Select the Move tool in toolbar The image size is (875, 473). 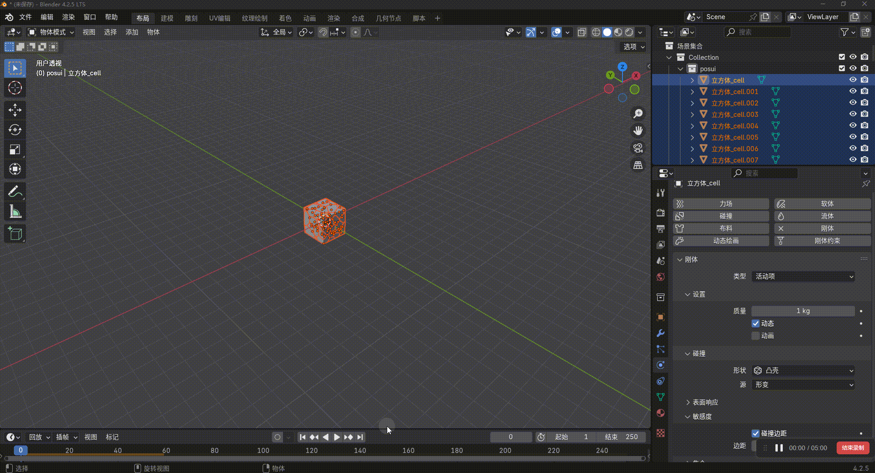(15, 110)
